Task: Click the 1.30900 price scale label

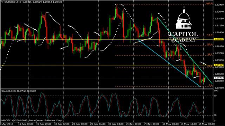Action: click(x=219, y=33)
